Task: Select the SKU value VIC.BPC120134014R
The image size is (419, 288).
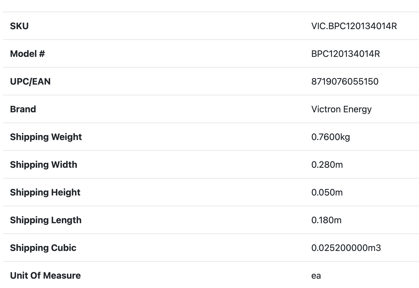Action: point(354,26)
